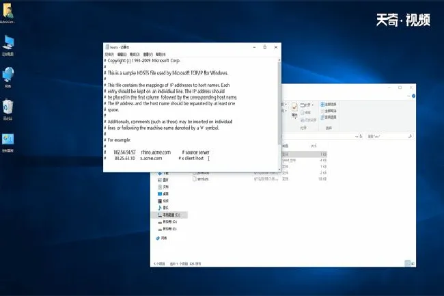
Task: Open Documents in Explorer navigation pane
Action: (163, 187)
